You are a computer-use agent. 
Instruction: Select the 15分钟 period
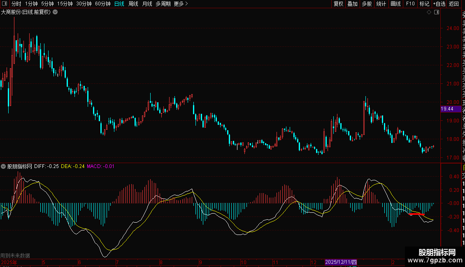click(65, 4)
